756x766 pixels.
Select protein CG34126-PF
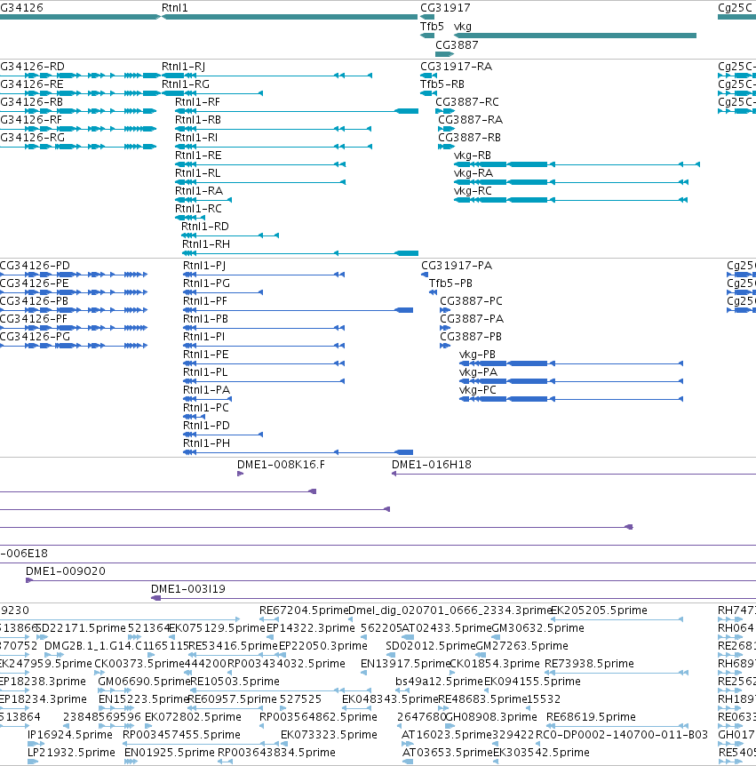tap(73, 328)
